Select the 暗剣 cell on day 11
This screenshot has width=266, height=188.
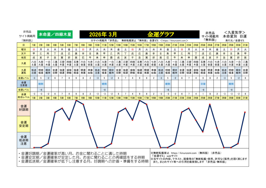coord(104,84)
